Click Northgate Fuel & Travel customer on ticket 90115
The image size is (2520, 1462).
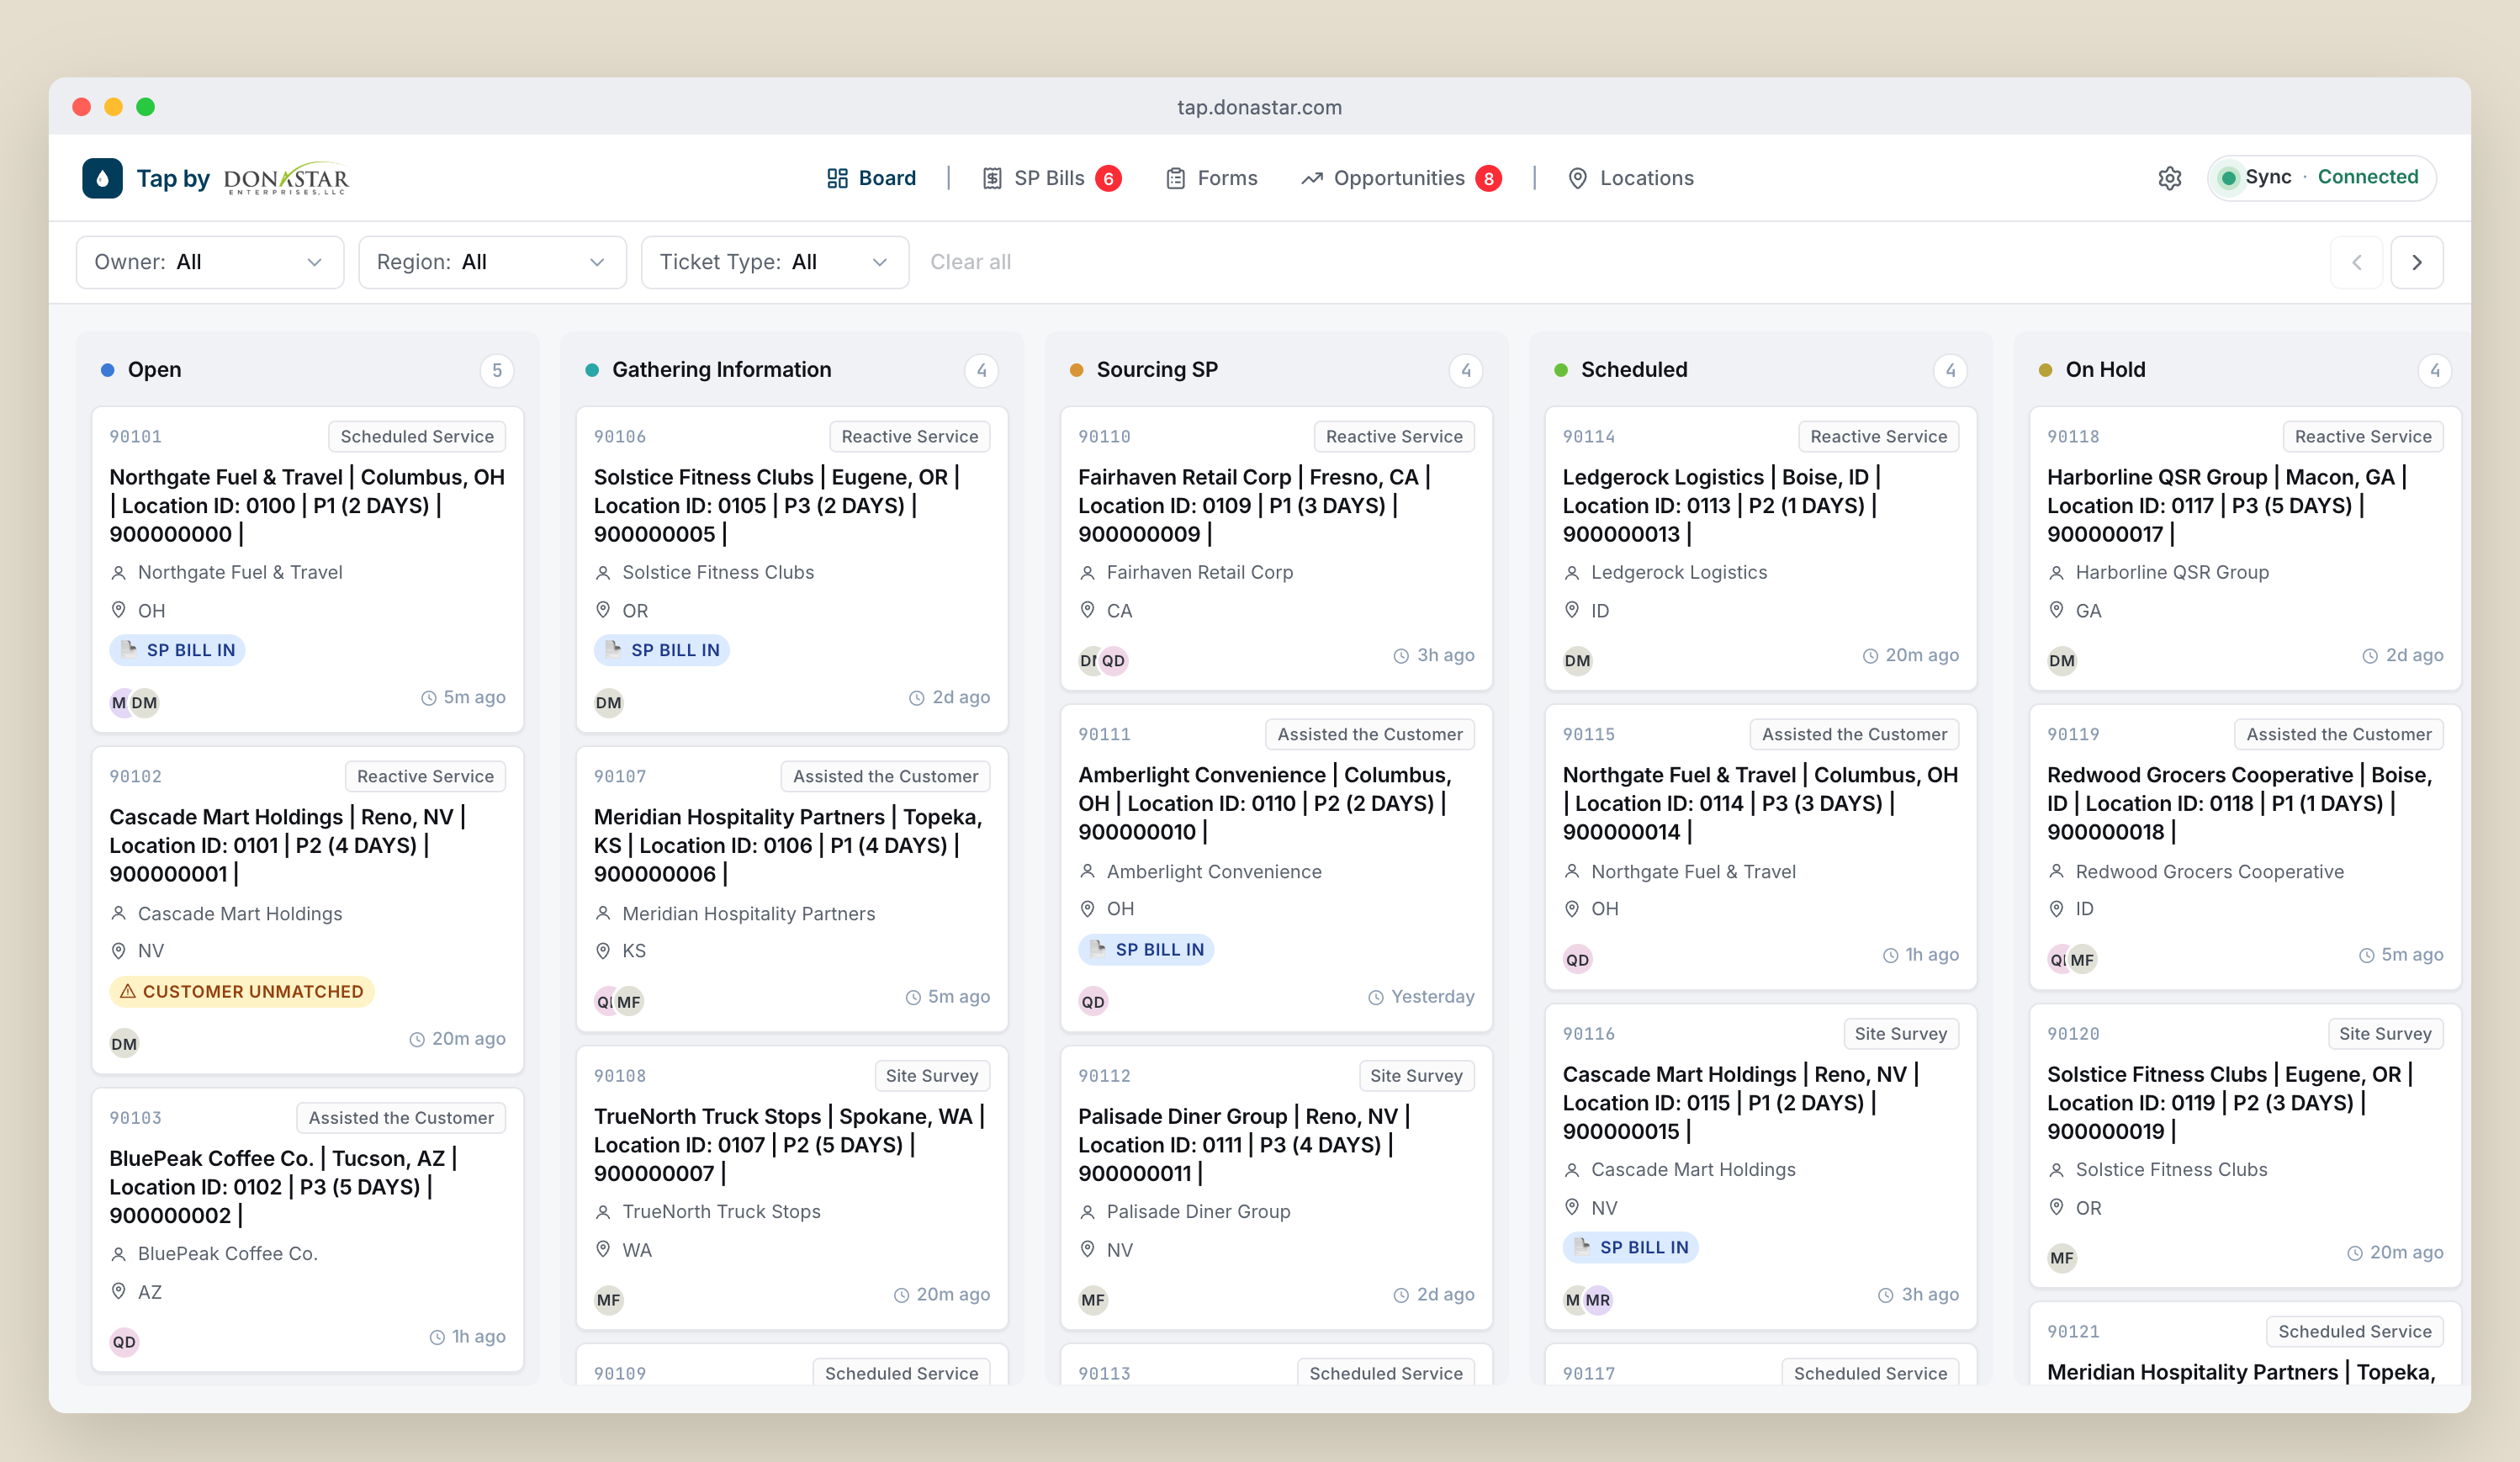[1693, 871]
